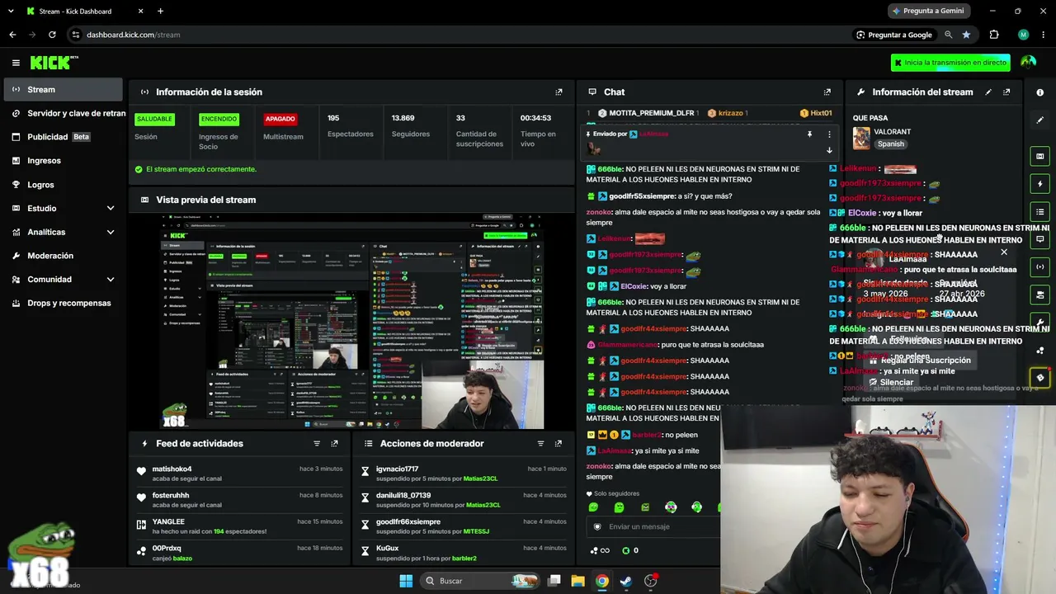Click Regala una Suscripción in the user popup
The width and height of the screenshot is (1056, 594).
pos(920,361)
